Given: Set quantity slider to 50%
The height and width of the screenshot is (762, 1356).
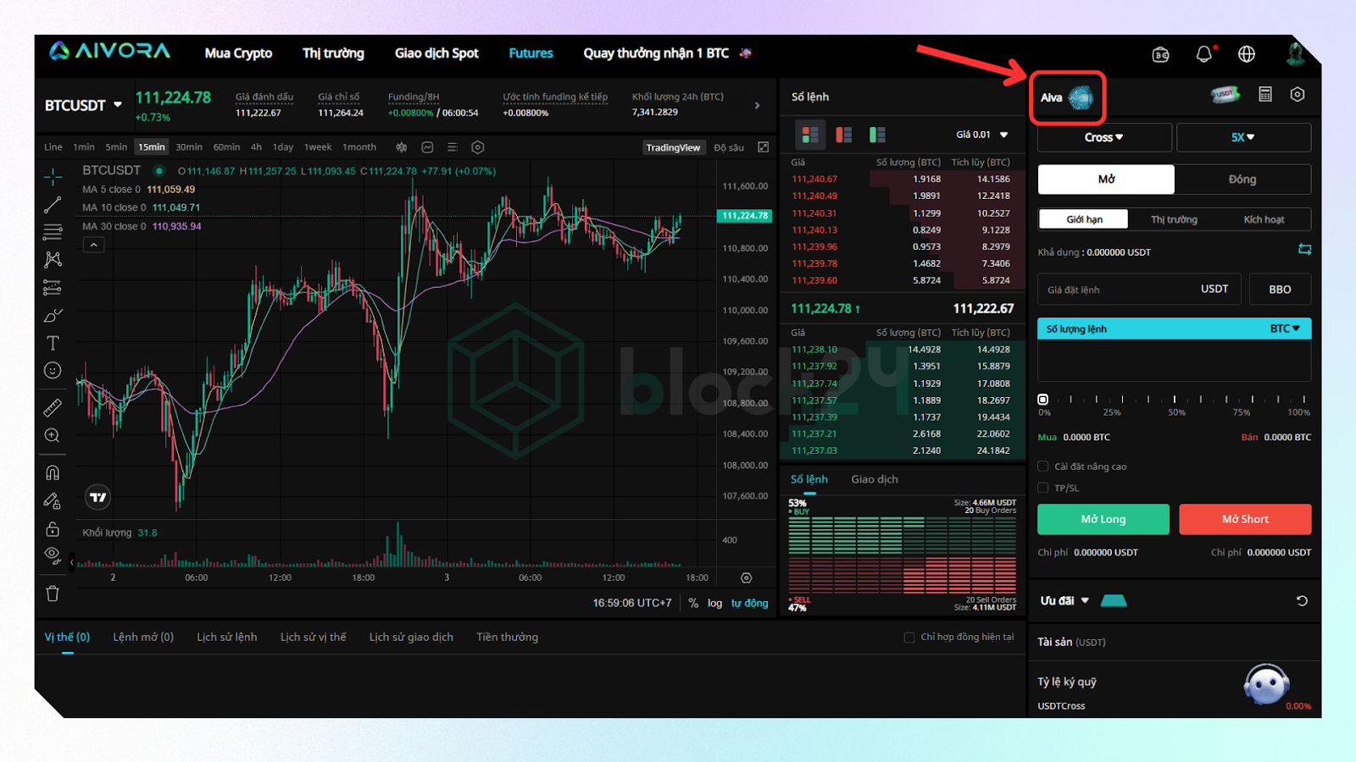Looking at the screenshot, I should [1175, 399].
